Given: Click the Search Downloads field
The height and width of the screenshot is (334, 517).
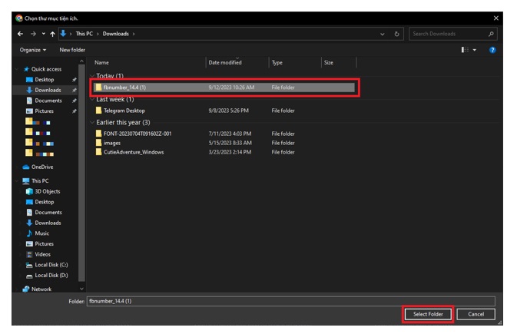Looking at the screenshot, I should [x=448, y=34].
